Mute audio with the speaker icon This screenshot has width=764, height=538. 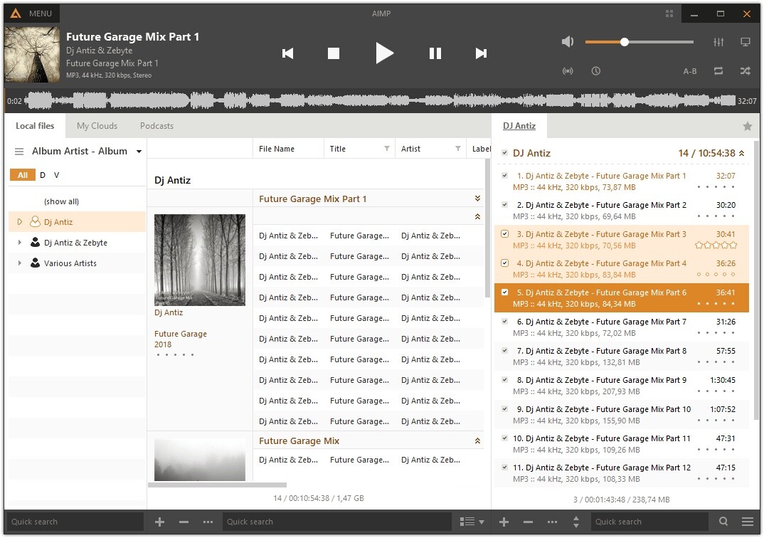(x=567, y=42)
